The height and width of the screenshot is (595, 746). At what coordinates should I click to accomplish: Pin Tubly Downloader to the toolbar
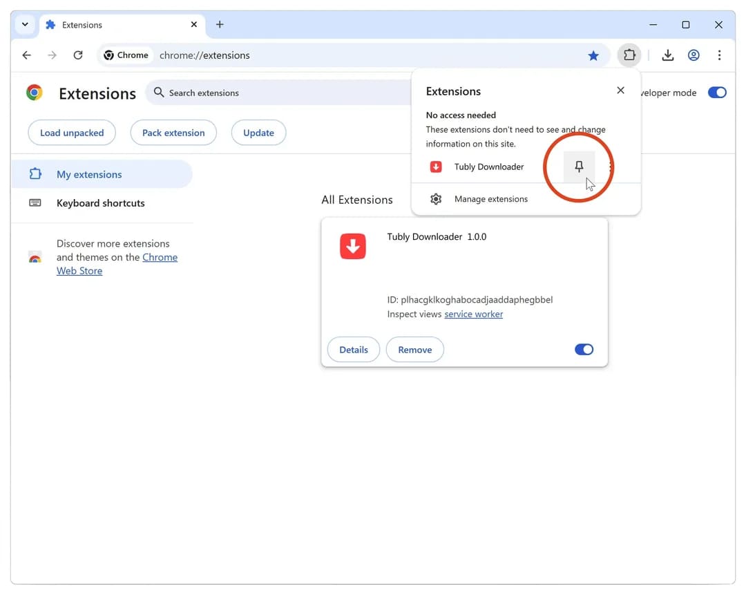579,167
